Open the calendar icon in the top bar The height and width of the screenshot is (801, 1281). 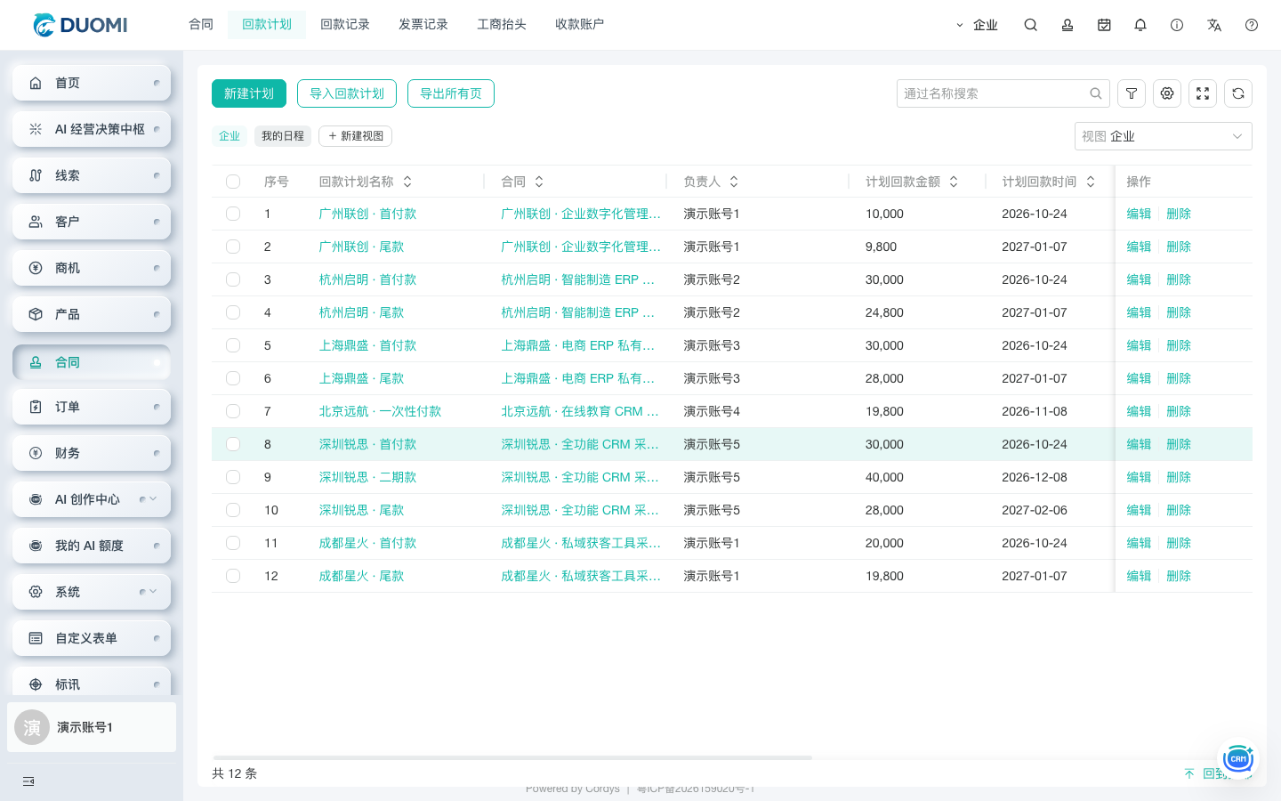tap(1104, 25)
